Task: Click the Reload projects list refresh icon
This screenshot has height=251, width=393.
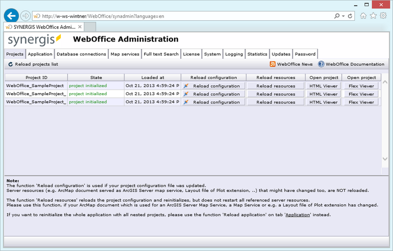Action: 11,64
